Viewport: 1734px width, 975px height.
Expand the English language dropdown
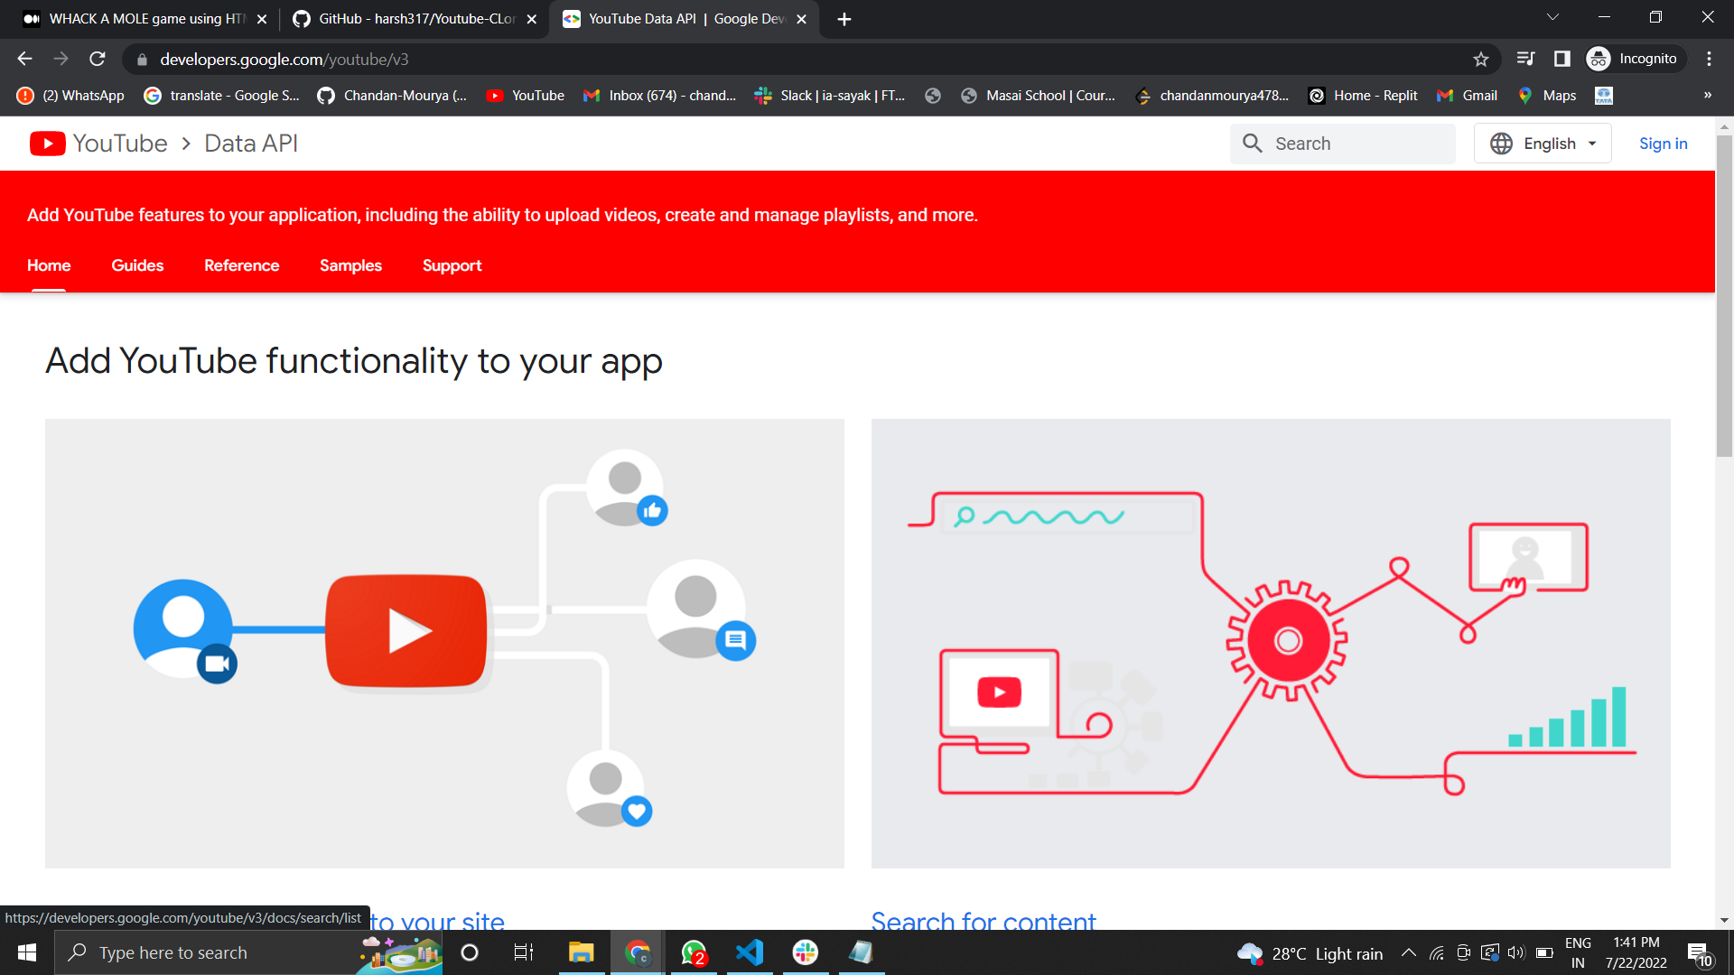pyautogui.click(x=1543, y=144)
